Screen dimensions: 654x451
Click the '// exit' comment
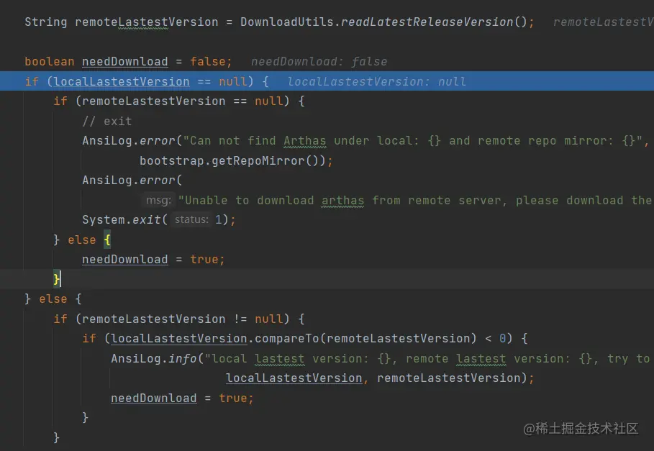[107, 122]
